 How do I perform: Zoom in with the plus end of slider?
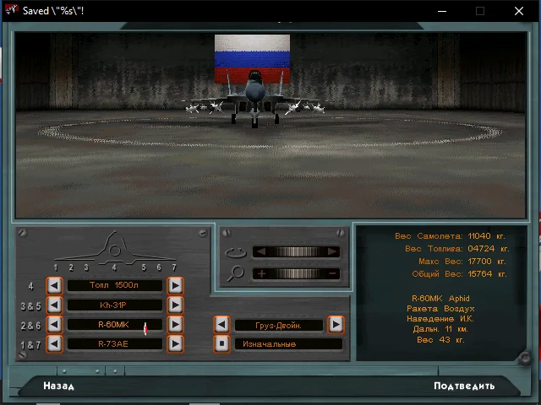(x=261, y=273)
